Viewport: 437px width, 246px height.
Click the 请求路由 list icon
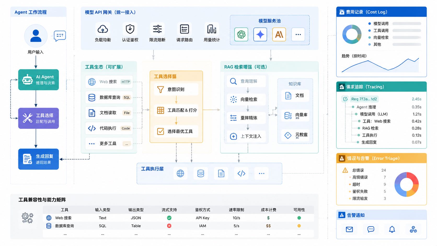[x=185, y=29]
